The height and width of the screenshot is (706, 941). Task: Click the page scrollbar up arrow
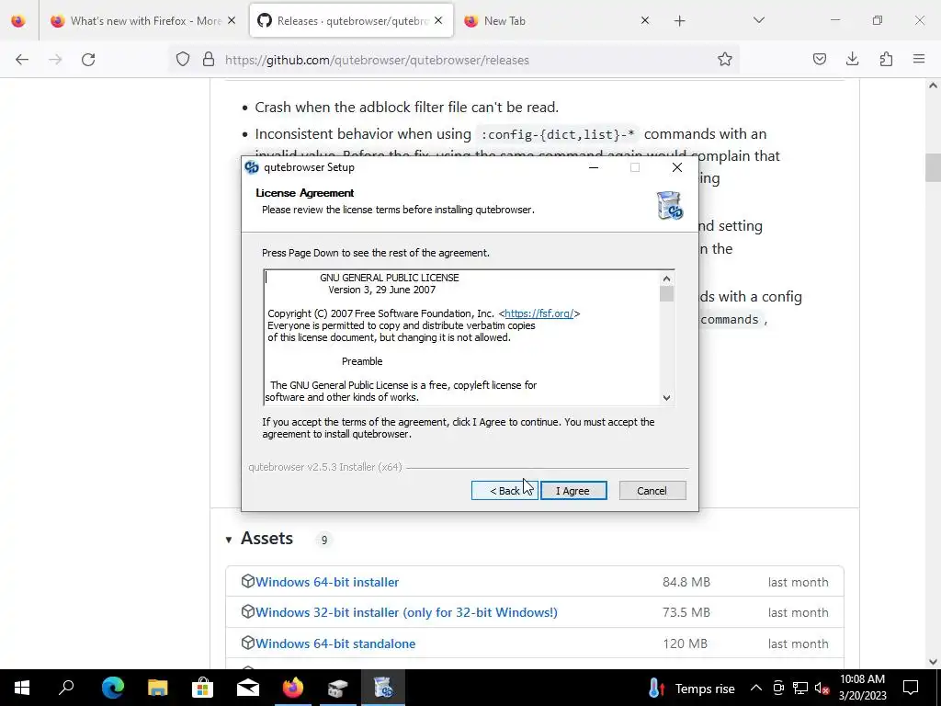(x=934, y=85)
